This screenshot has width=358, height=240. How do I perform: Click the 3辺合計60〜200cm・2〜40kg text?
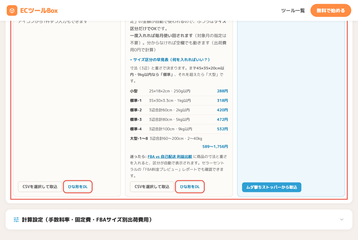(176, 138)
